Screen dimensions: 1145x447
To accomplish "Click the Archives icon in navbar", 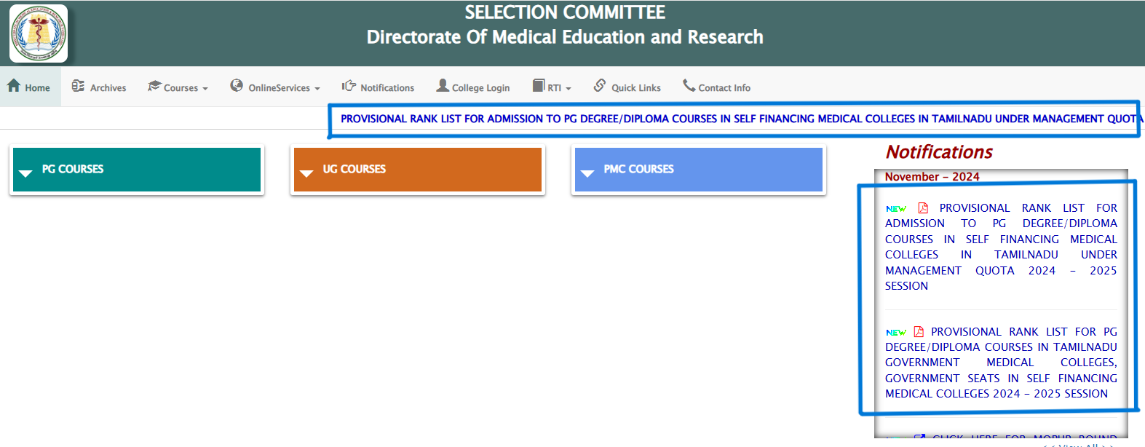I will pos(78,86).
